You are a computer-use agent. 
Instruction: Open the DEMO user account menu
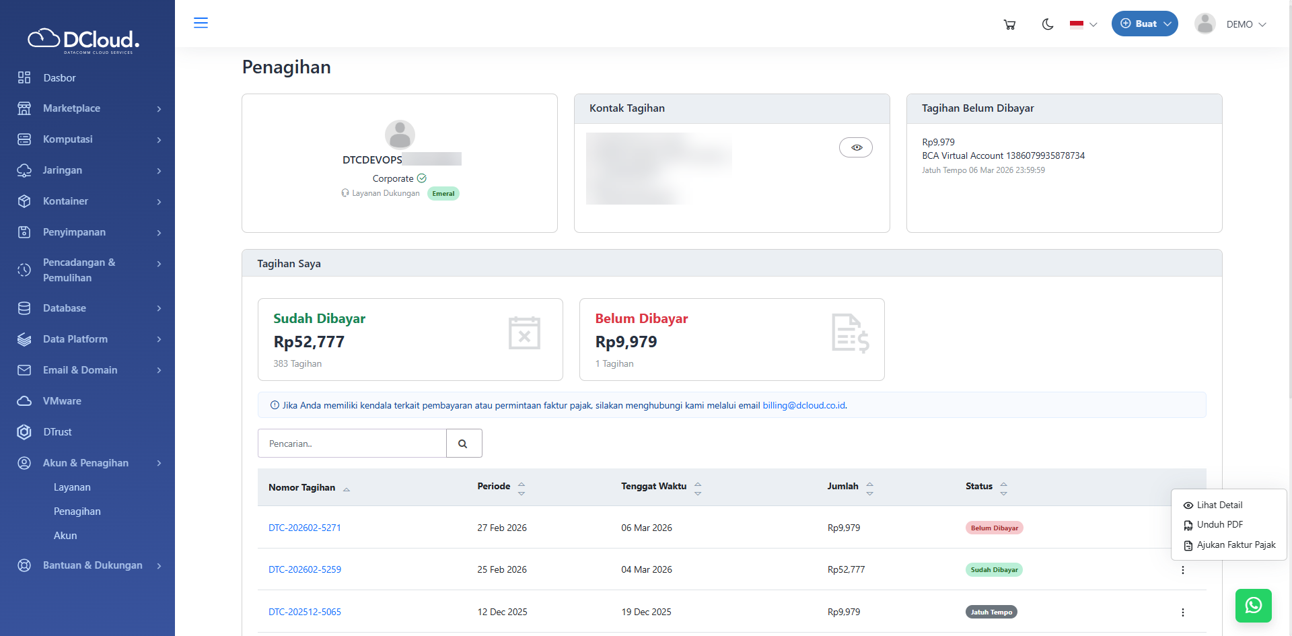(x=1231, y=24)
